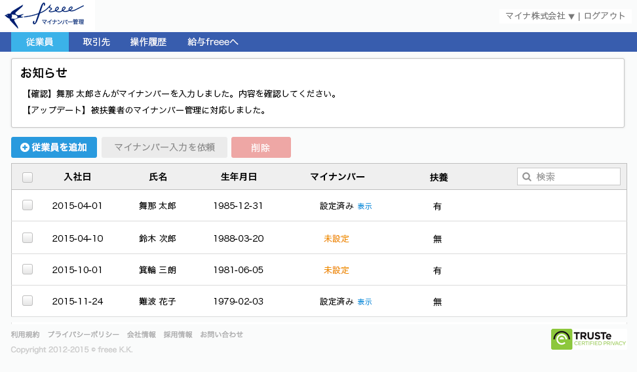Show My Number for 舞那 太郎

tap(364, 206)
